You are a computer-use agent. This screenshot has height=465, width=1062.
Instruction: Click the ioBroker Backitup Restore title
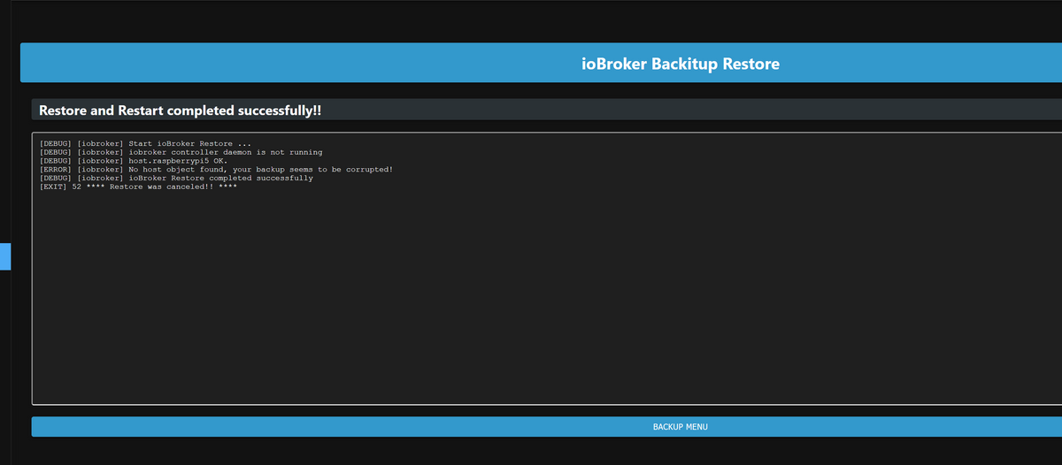point(680,64)
